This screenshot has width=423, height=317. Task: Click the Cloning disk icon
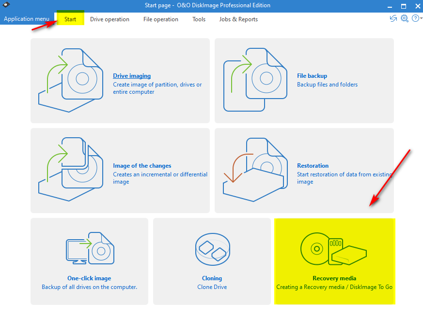tap(212, 249)
